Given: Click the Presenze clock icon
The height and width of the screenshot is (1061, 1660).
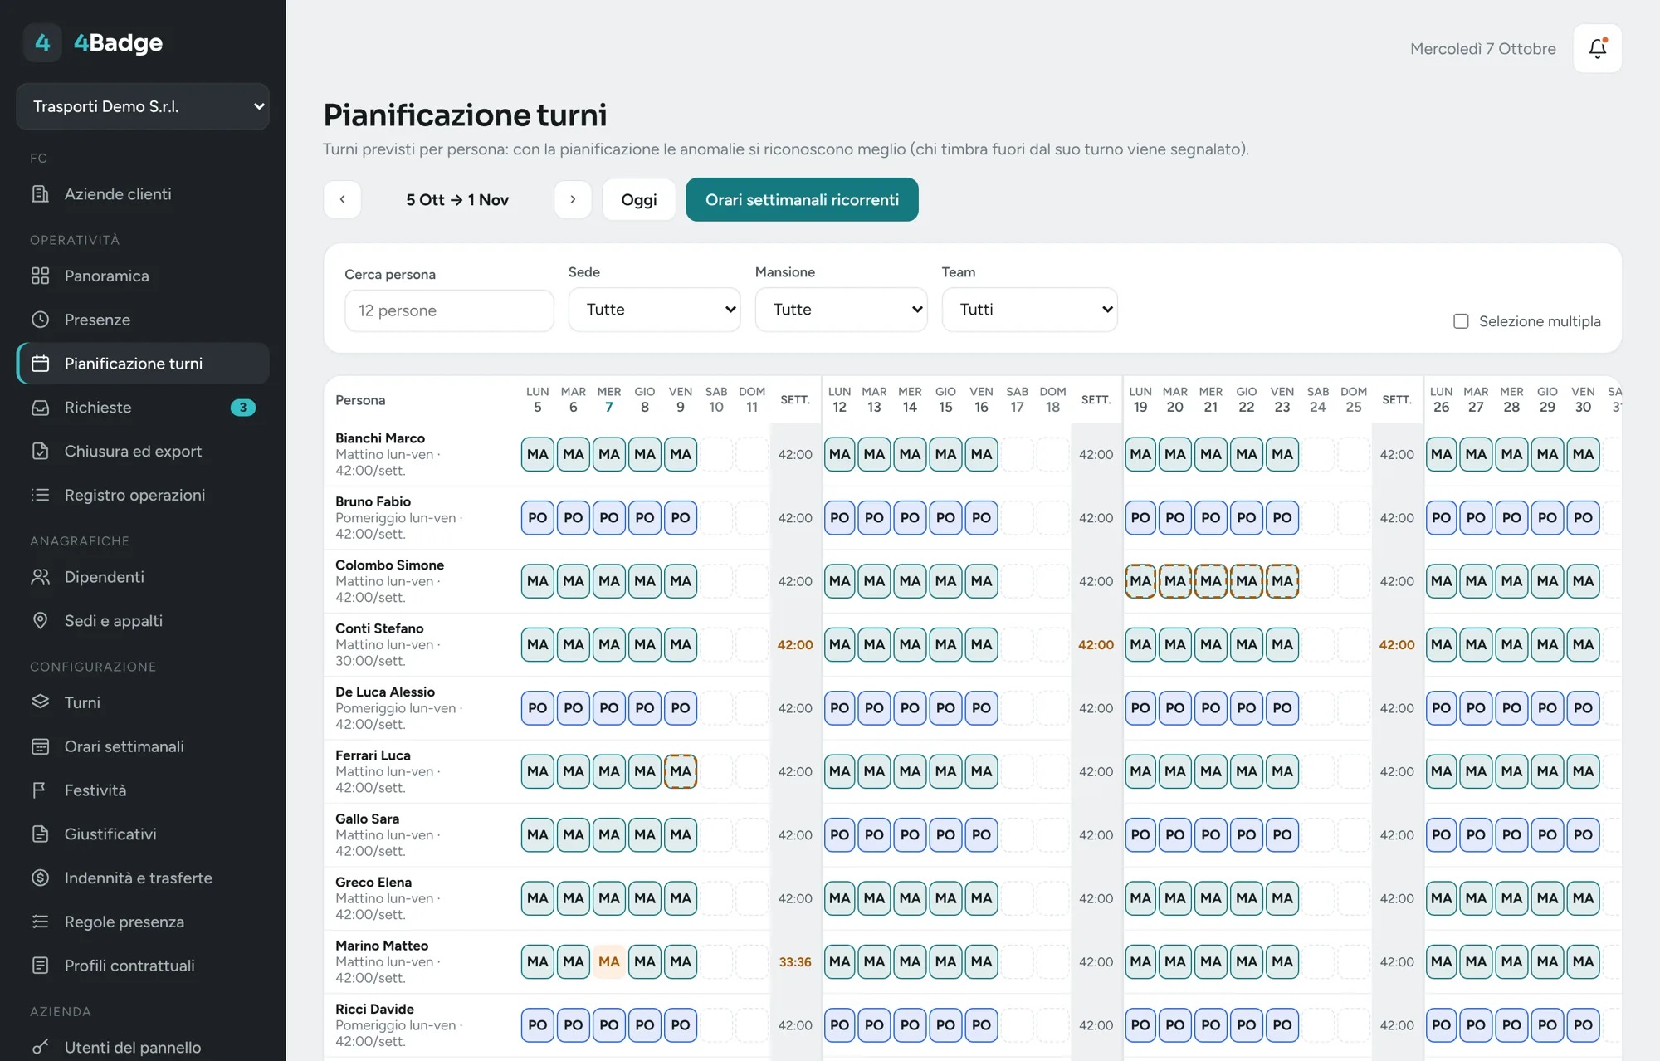Looking at the screenshot, I should 40,320.
